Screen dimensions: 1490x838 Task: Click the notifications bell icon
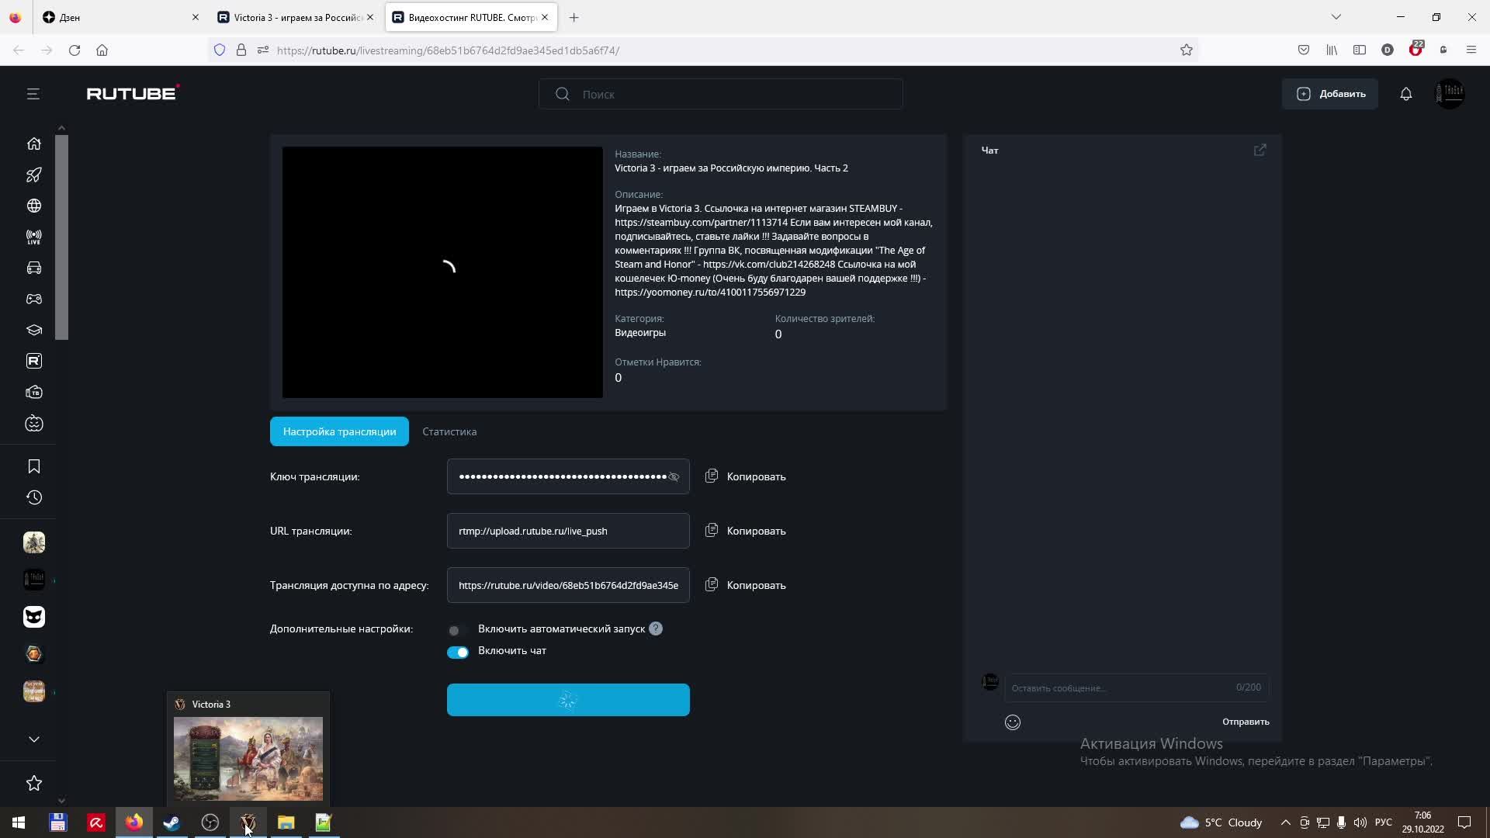pyautogui.click(x=1405, y=94)
